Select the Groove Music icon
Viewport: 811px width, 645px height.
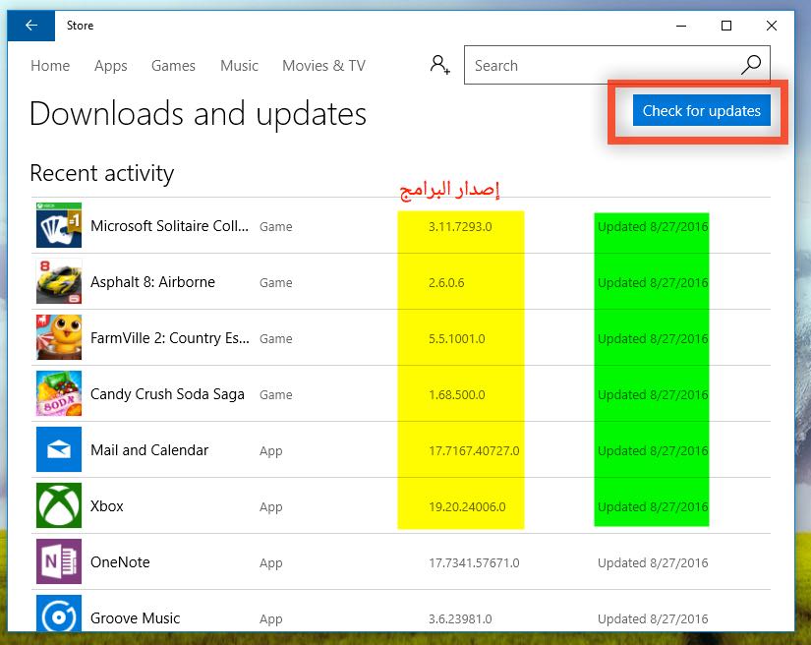[59, 616]
